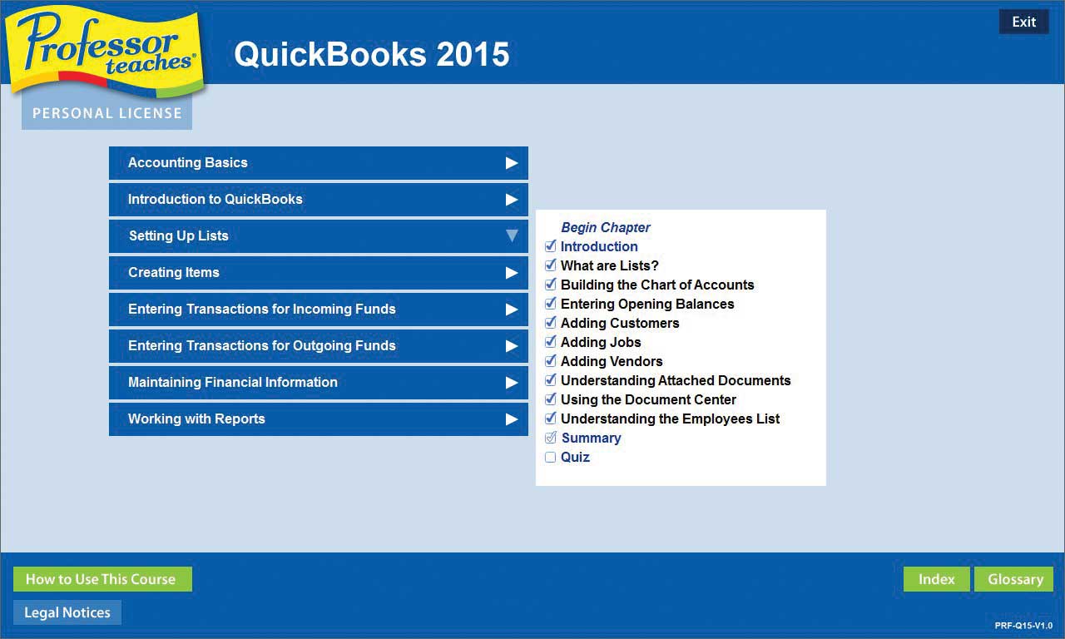Toggle the Quiz checkbox
This screenshot has height=639, width=1065.
(x=550, y=457)
